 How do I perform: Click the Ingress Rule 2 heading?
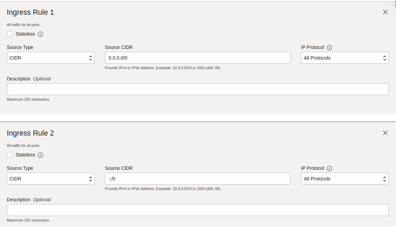click(x=30, y=133)
